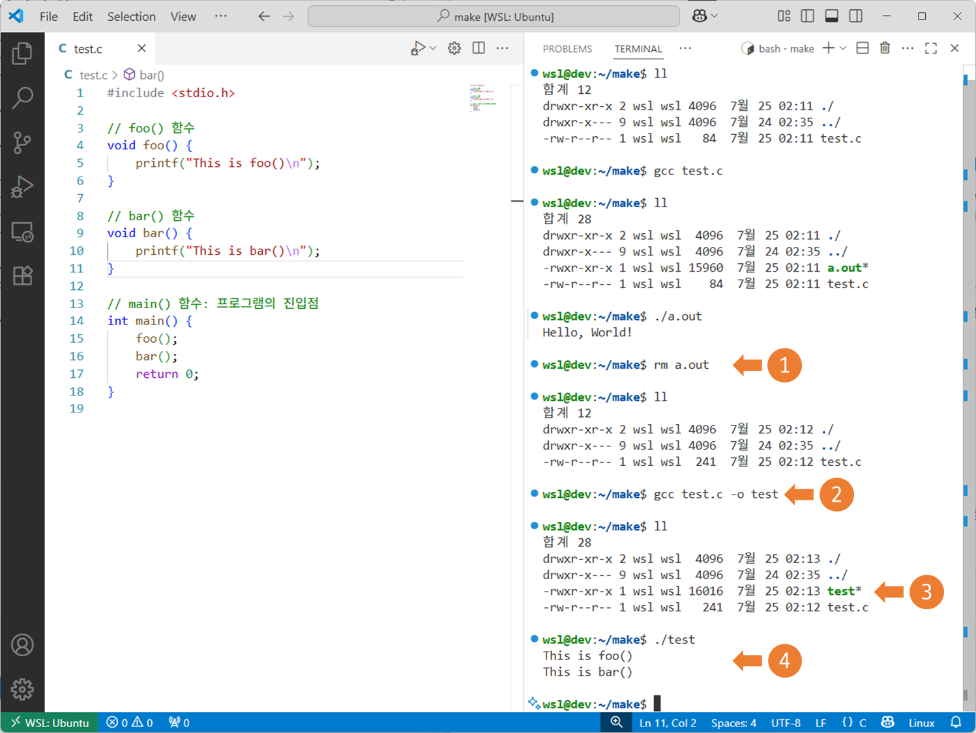The height and width of the screenshot is (733, 976).
Task: Go forward with the right arrow
Action: pos(289,16)
